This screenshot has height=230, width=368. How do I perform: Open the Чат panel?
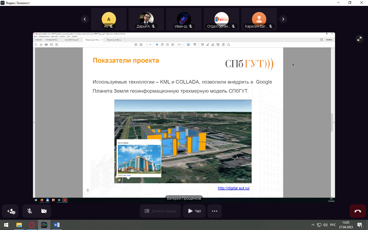click(194, 211)
